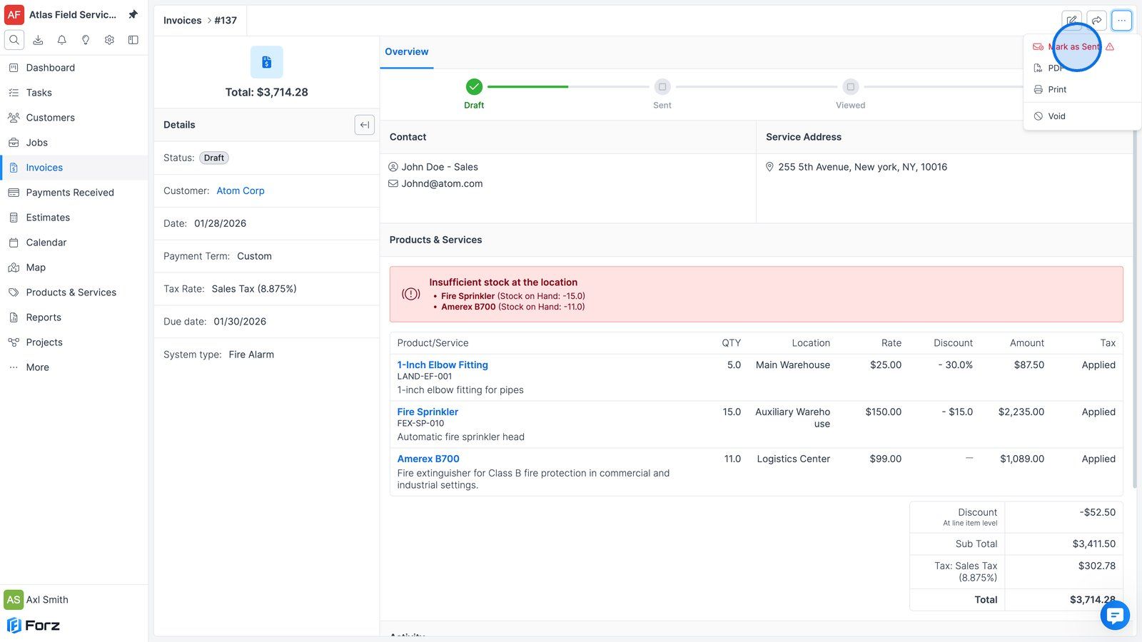Open Calendar in the sidebar
The height and width of the screenshot is (642, 1142).
pos(74,243)
